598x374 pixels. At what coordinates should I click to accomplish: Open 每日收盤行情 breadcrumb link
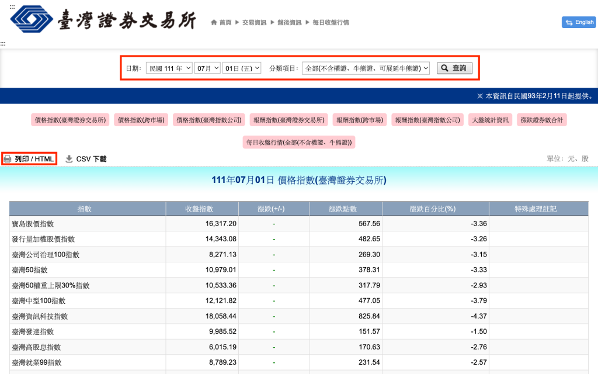pos(331,23)
